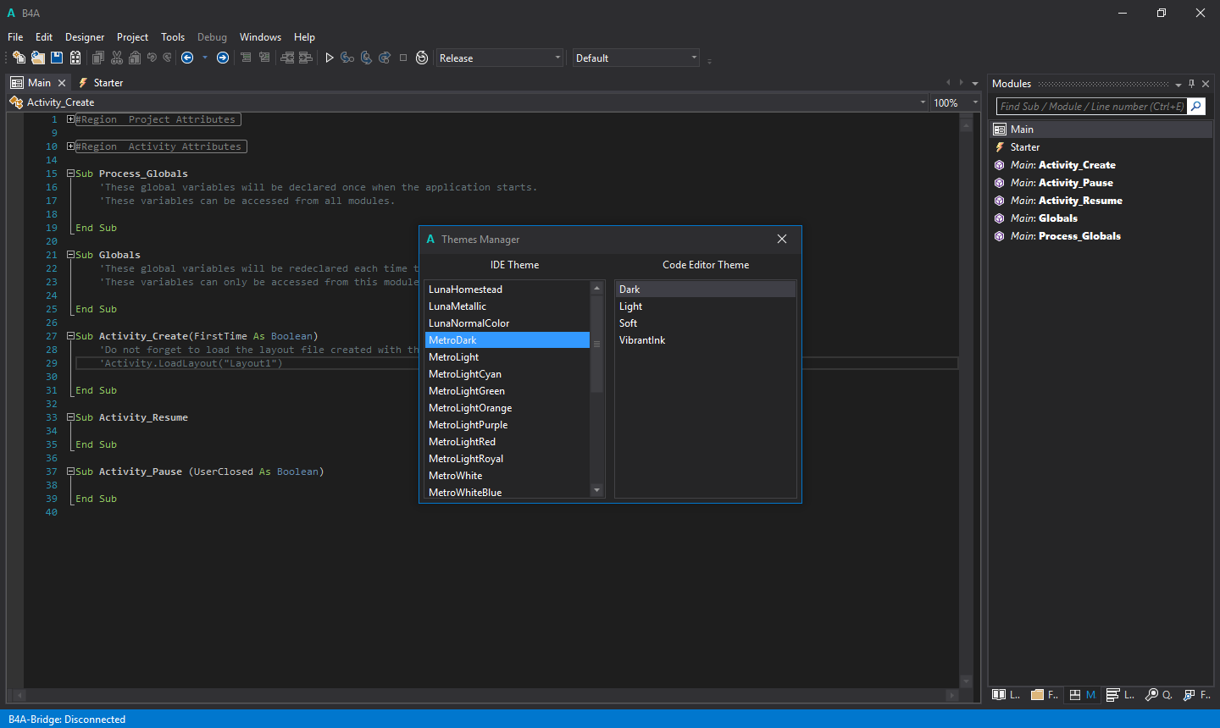Click the Restart circular arrow icon
Viewport: 1220px width, 728px height.
[x=422, y=58]
